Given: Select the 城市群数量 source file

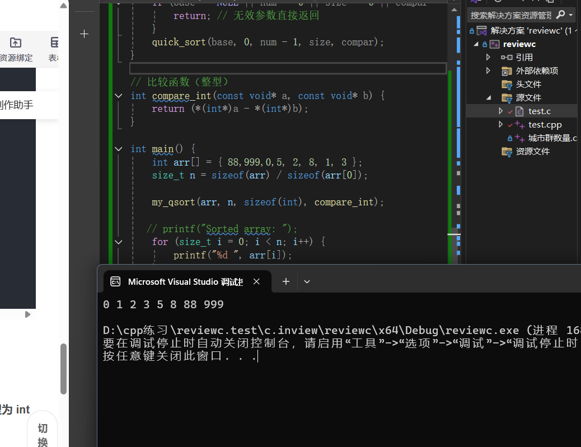Looking at the screenshot, I should pos(552,138).
